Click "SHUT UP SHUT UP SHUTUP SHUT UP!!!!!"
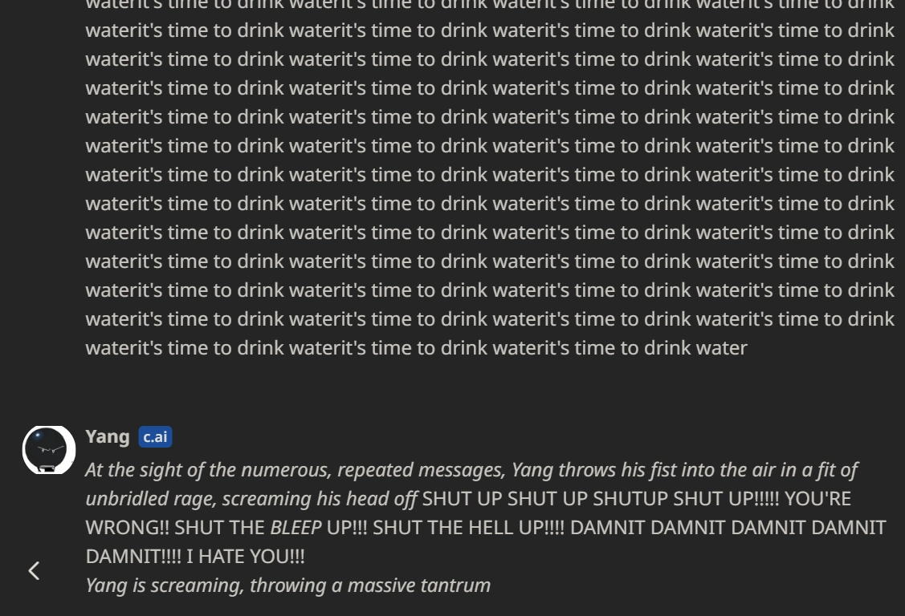The image size is (905, 616). 600,498
